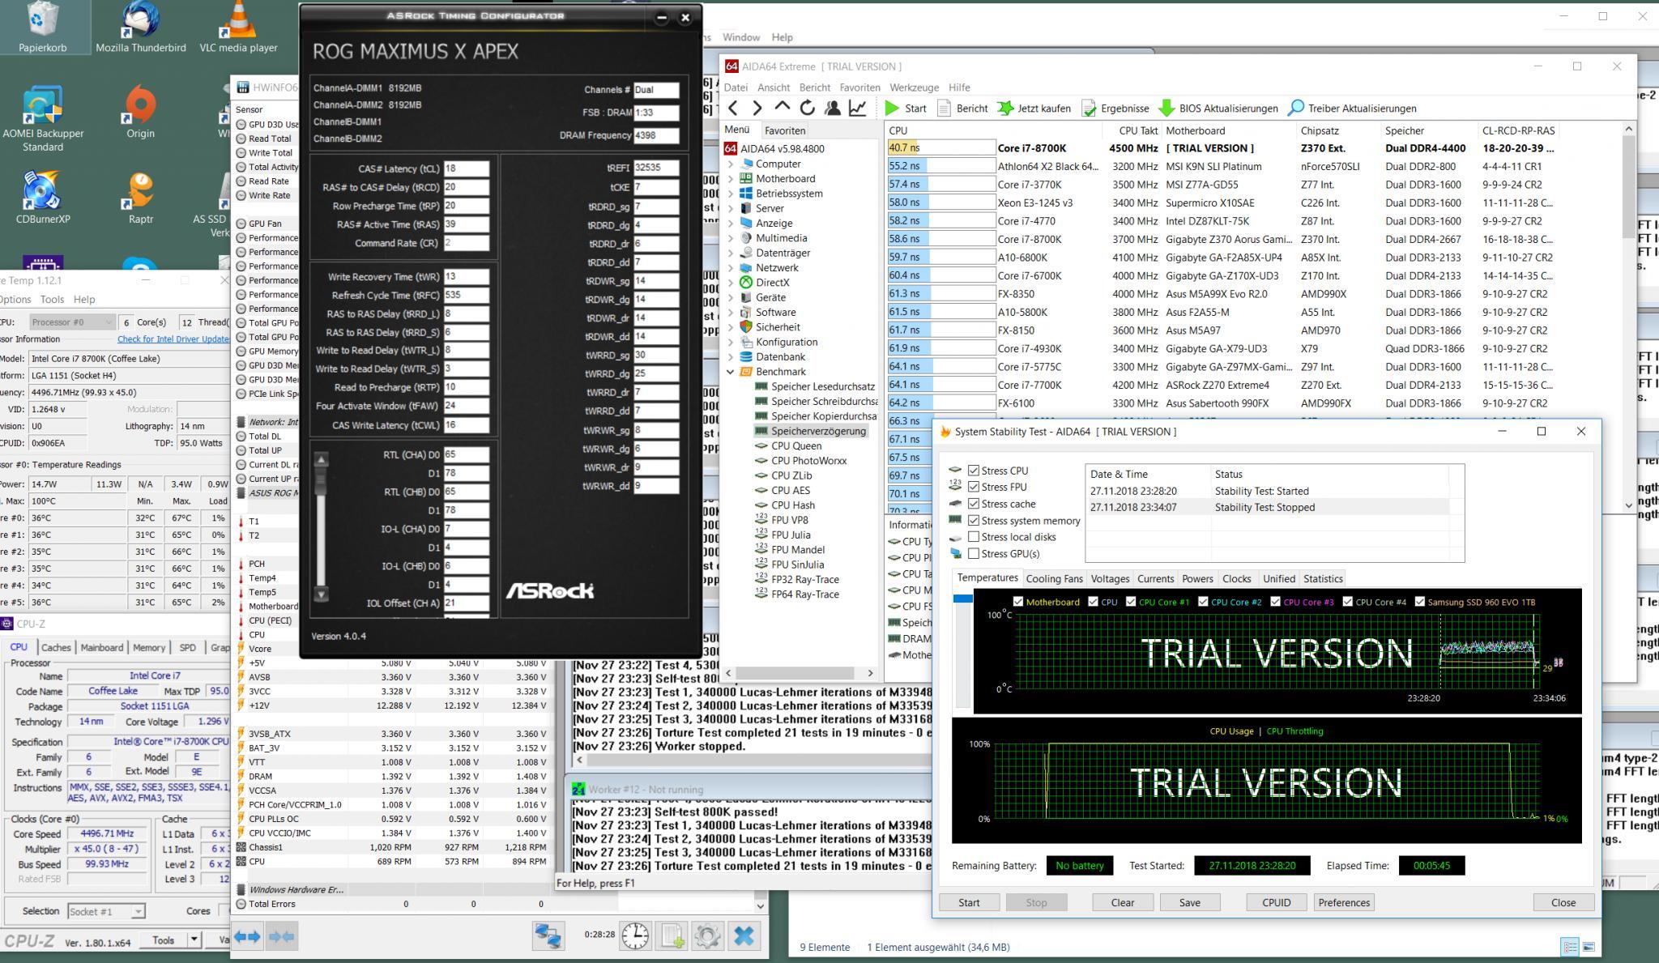The image size is (1659, 963).
Task: Switch to Voltages tab
Action: tap(1110, 579)
